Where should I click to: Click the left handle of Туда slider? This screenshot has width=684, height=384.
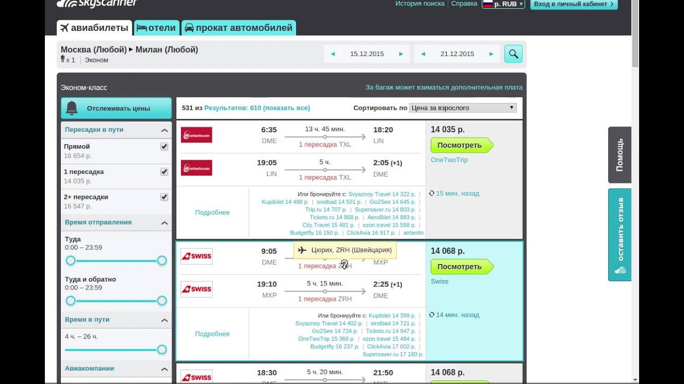click(x=71, y=260)
